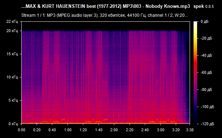
Task: Click the '15 кГц' frequency axis label
Action: (x=12, y=54)
